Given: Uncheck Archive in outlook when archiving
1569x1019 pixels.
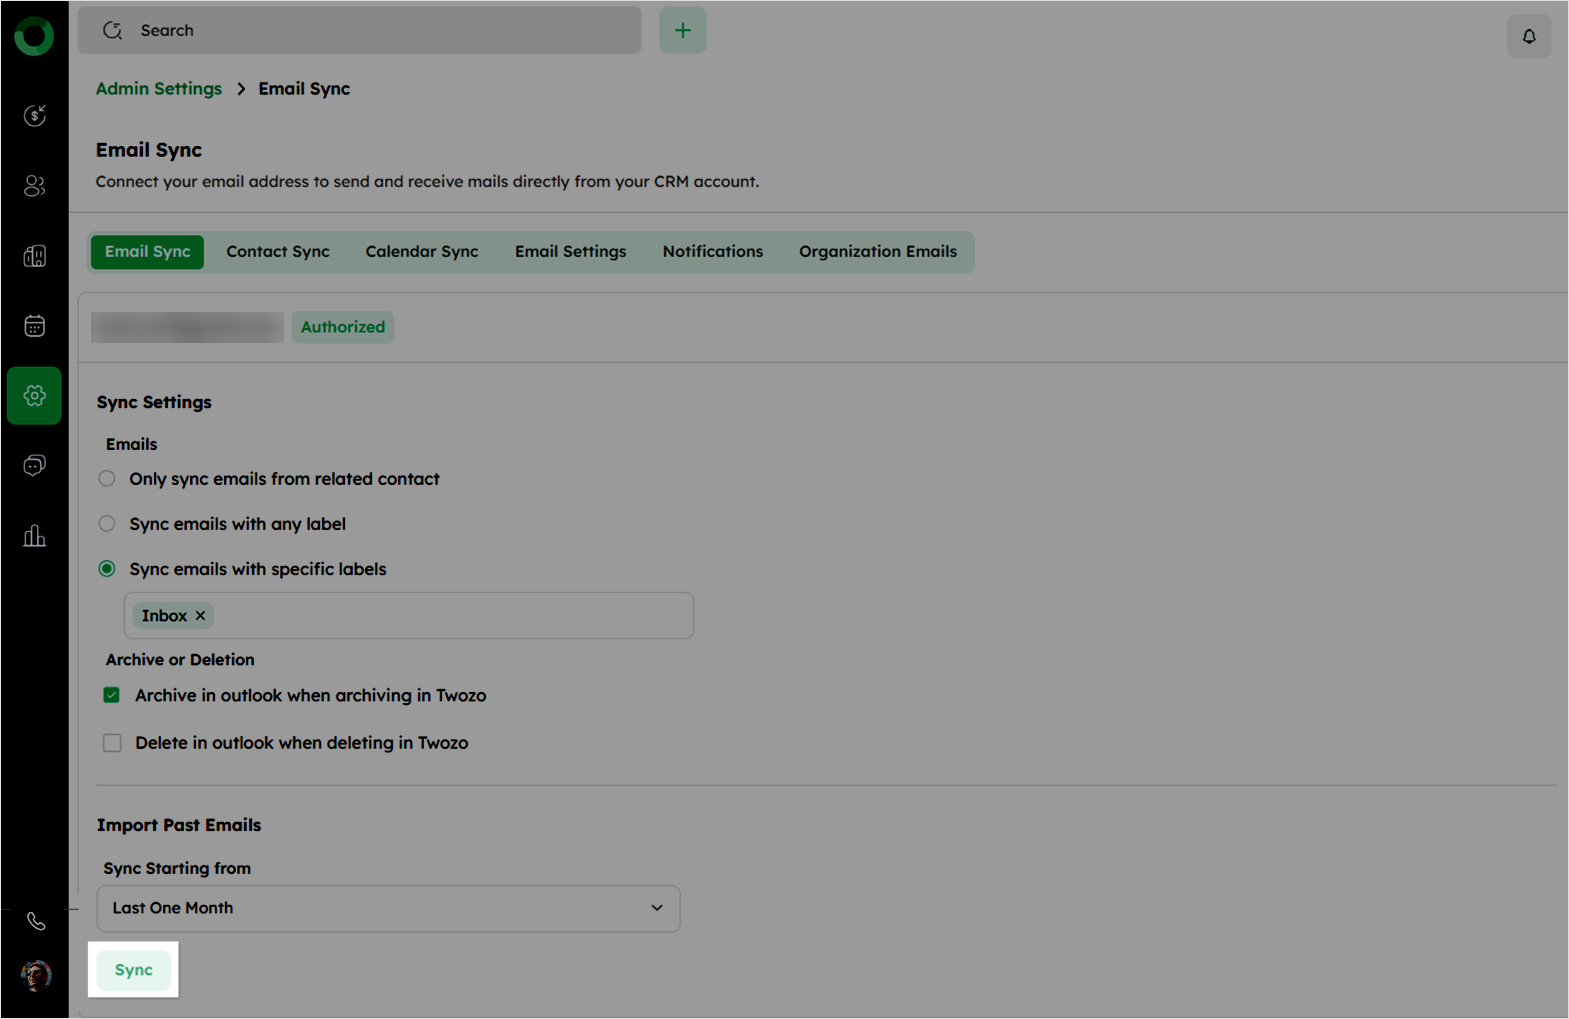Looking at the screenshot, I should point(111,695).
